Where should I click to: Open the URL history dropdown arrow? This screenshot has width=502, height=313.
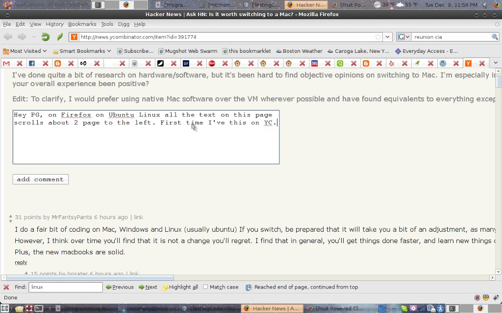pos(388,37)
